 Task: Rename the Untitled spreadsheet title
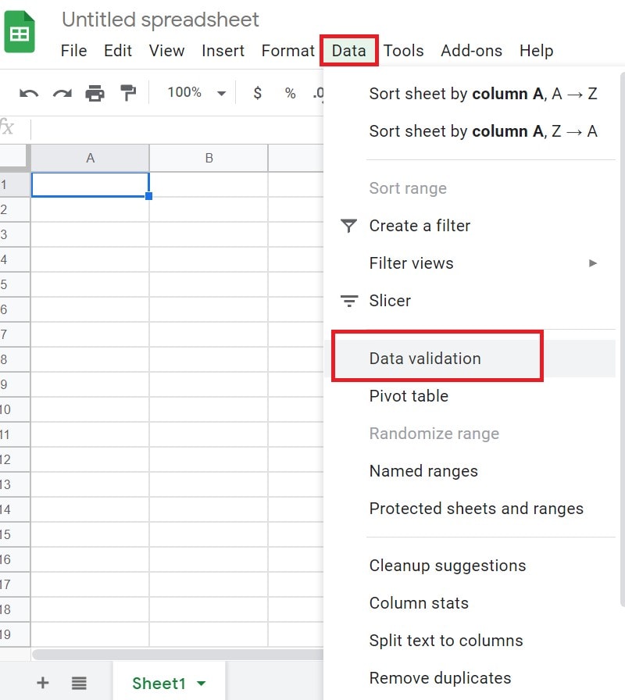point(160,20)
